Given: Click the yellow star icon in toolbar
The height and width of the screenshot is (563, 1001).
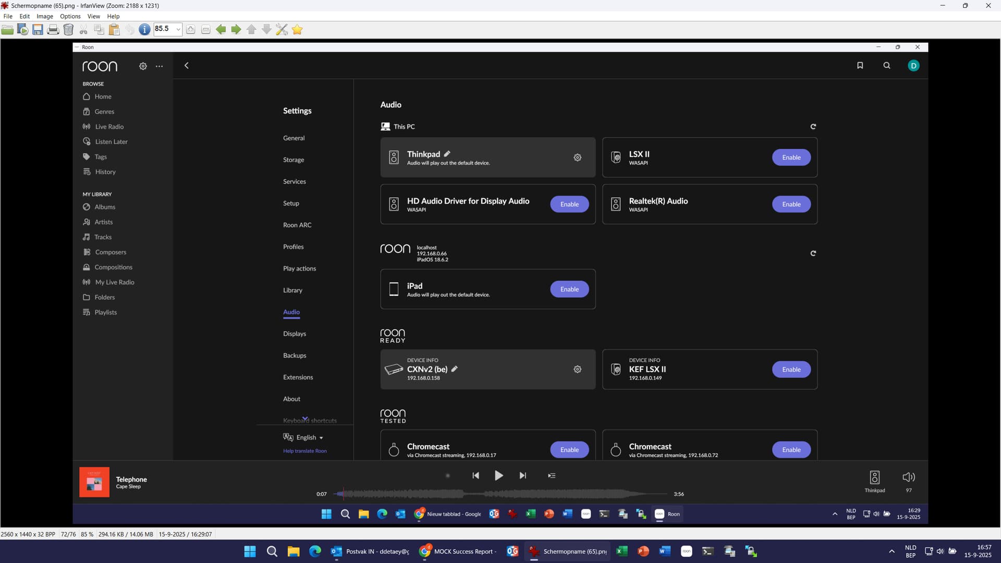Looking at the screenshot, I should (x=297, y=30).
